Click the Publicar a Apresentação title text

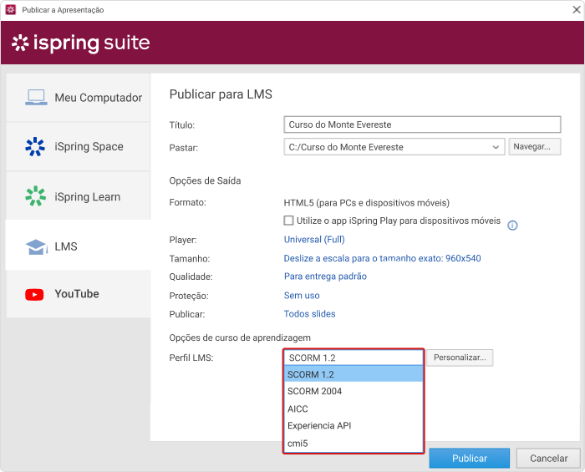63,10
